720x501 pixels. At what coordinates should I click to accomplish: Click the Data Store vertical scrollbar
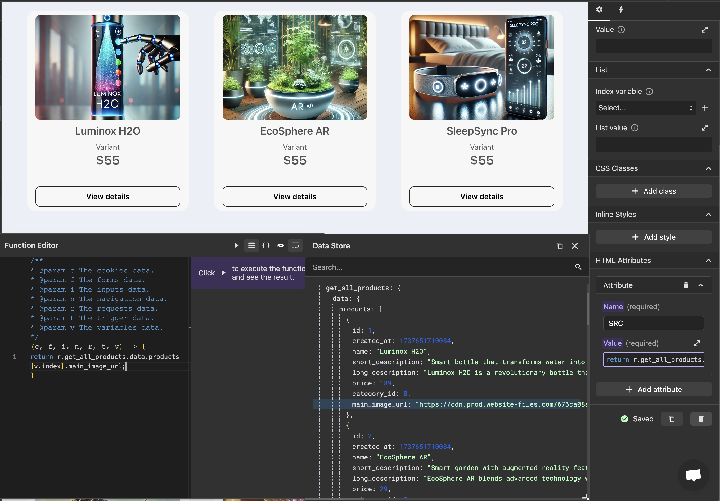pos(588,309)
